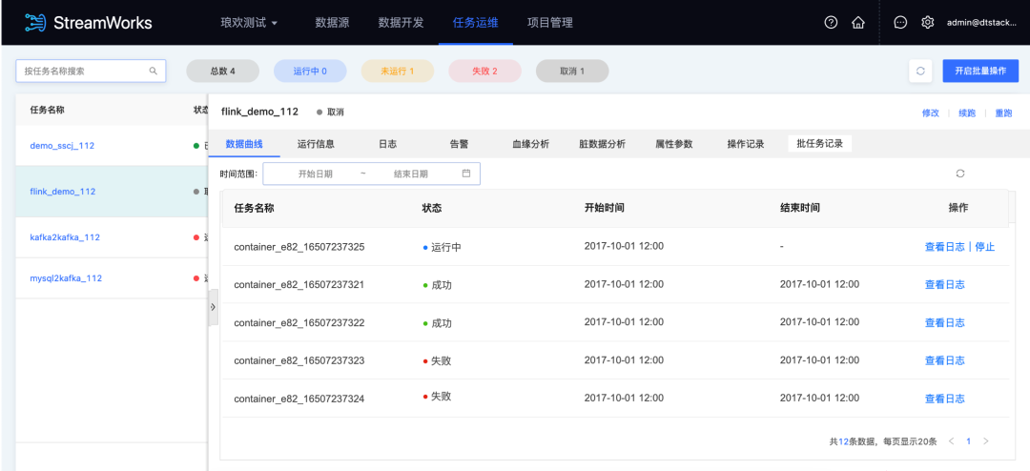
Task: Open settings gear icon in header
Action: tap(927, 23)
